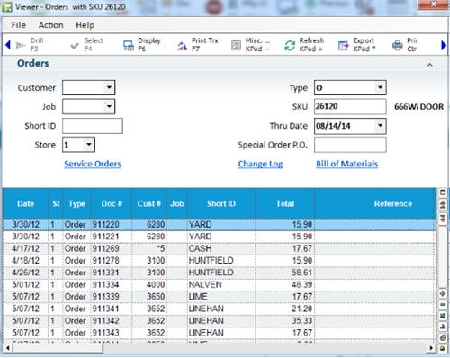Open the Bill of Materials link
Viewport: 450px width, 358px height.
(x=347, y=164)
